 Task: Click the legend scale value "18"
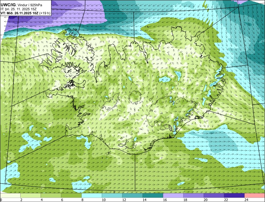185,200
